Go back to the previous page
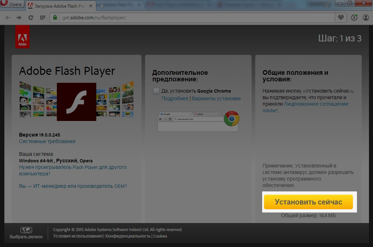This screenshot has height=247, width=373. click(8, 17)
